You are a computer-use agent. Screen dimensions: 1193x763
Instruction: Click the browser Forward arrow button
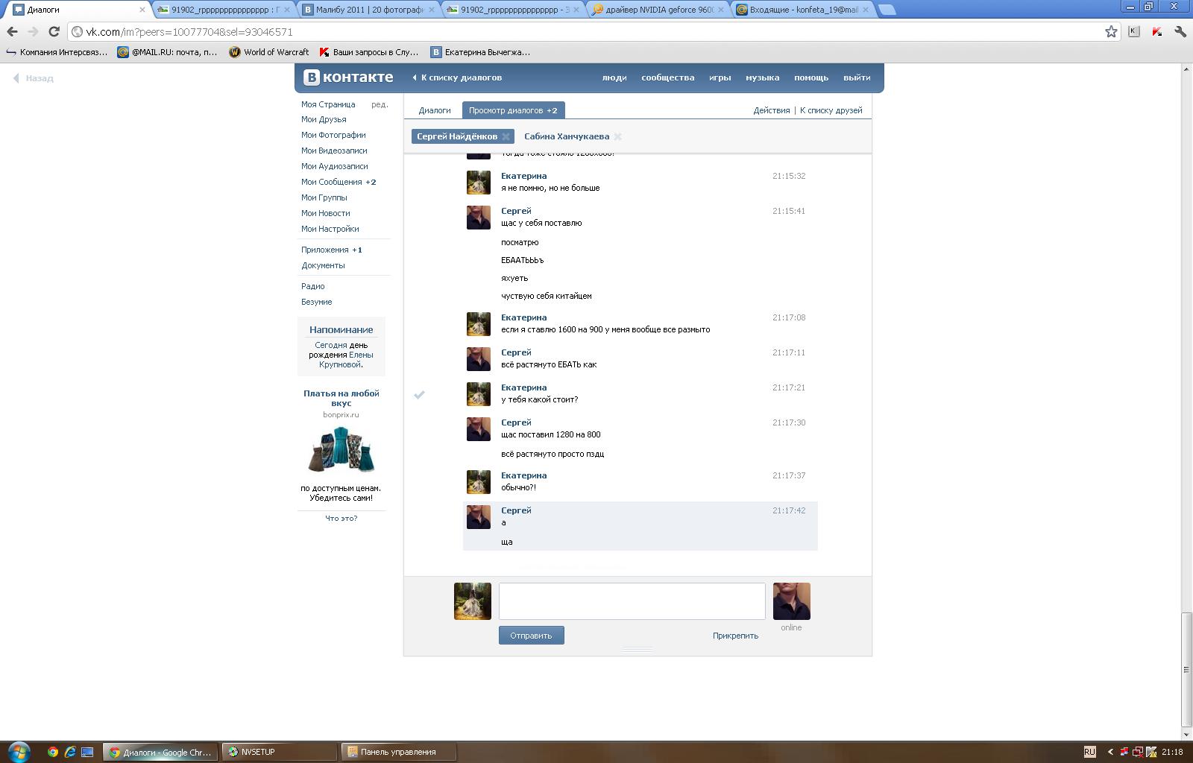(x=33, y=31)
